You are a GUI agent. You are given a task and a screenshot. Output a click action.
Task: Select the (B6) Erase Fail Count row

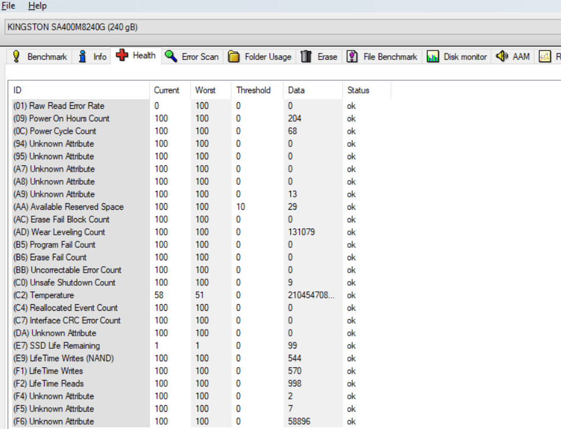pyautogui.click(x=201, y=257)
